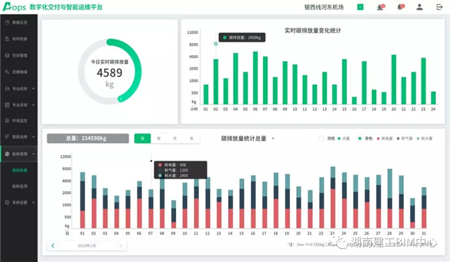Click the 4589 emission value
This screenshot has width=452, height=262.
coord(109,73)
